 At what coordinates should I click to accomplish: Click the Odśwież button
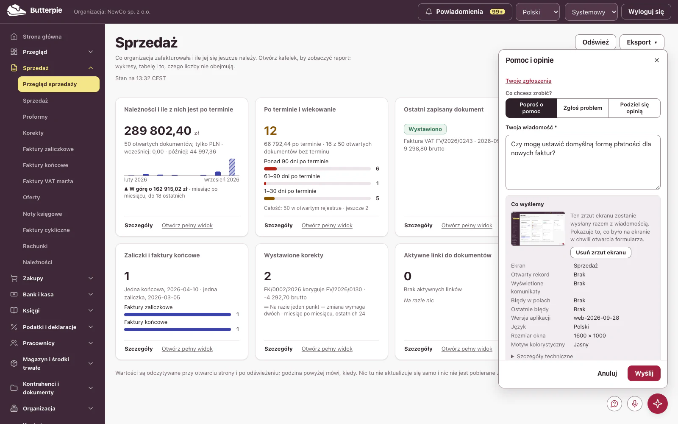tap(595, 42)
